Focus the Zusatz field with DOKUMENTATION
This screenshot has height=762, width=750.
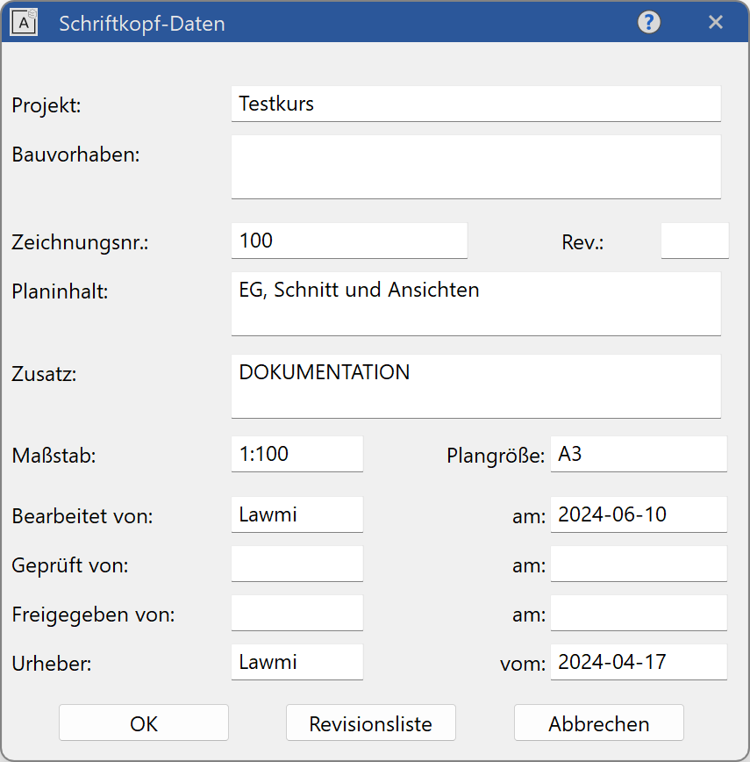[x=475, y=386]
